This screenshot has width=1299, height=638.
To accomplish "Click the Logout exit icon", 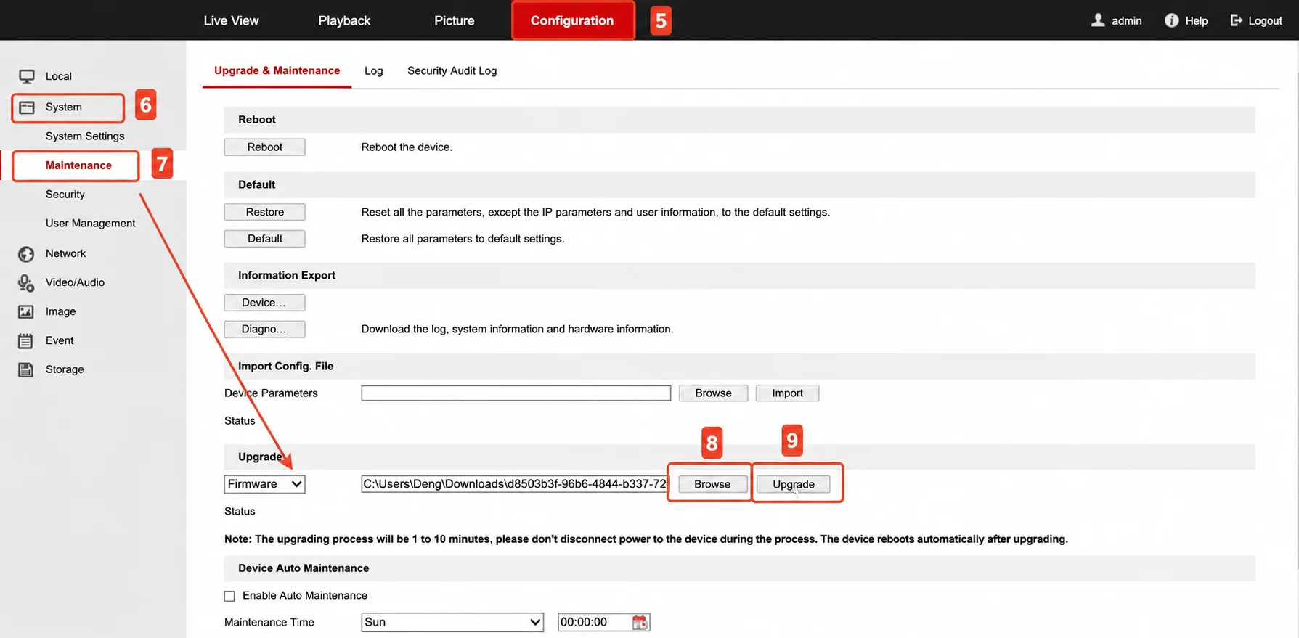I will click(x=1236, y=20).
